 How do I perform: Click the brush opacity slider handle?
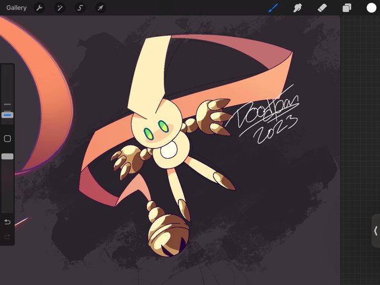click(x=7, y=156)
